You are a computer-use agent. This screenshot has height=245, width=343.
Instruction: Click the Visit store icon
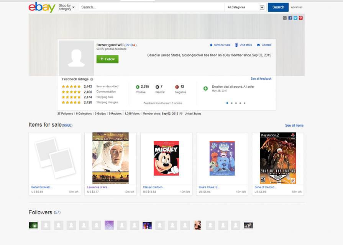point(236,45)
